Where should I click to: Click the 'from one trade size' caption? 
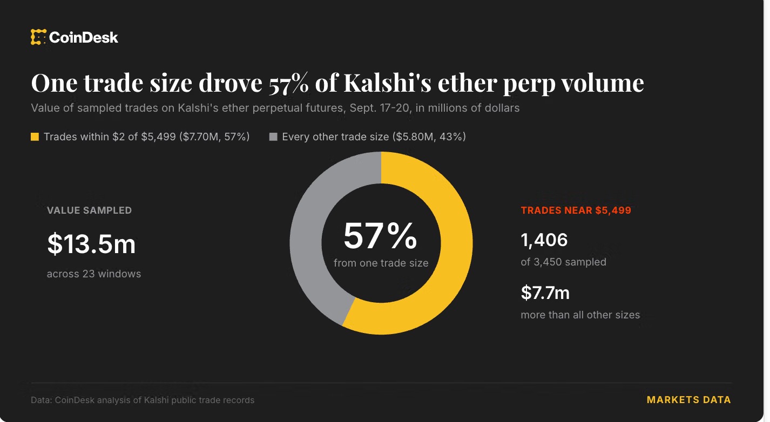click(x=381, y=263)
